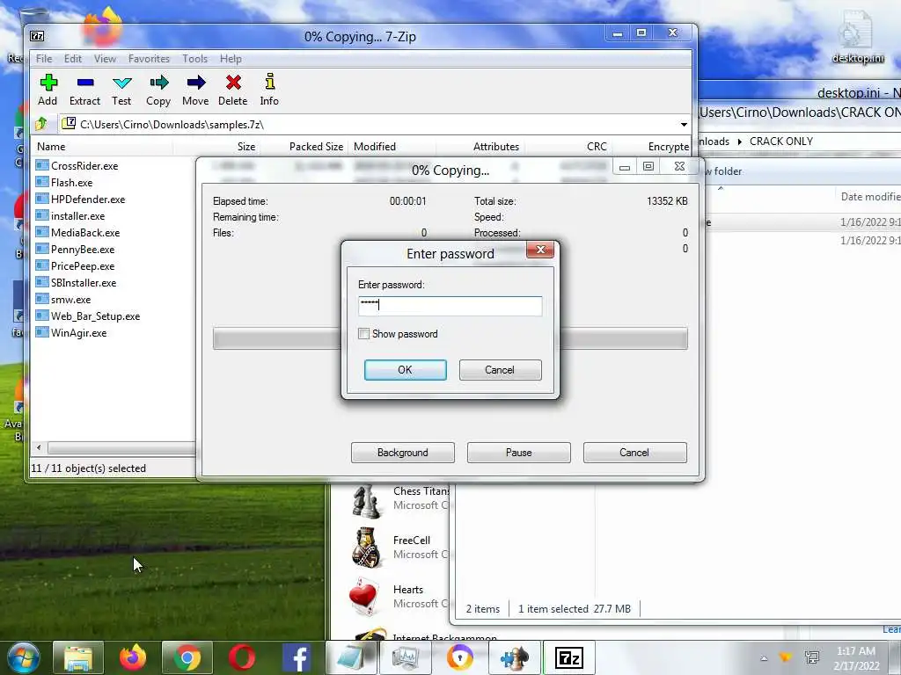Open the Help menu in 7-Zip

point(231,59)
